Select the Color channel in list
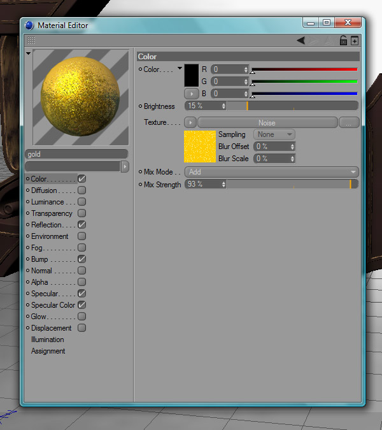The image size is (382, 430). pos(39,179)
